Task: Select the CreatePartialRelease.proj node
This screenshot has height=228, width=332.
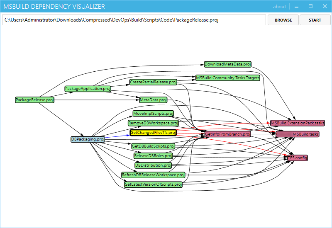Action: click(x=153, y=82)
